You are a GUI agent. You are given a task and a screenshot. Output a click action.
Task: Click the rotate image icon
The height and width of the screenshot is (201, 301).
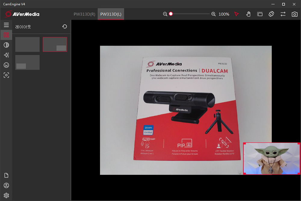(271, 14)
